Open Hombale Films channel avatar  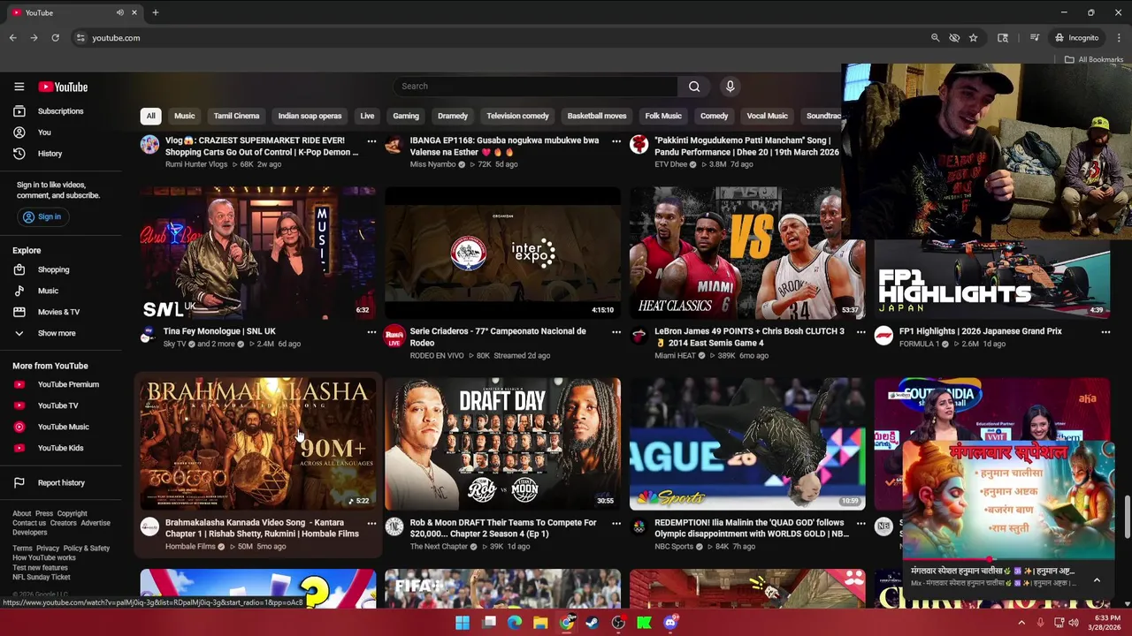coord(149,526)
